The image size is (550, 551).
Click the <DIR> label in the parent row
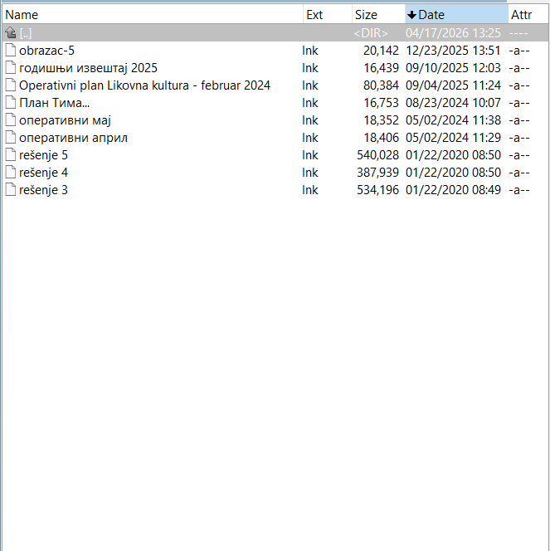[371, 33]
